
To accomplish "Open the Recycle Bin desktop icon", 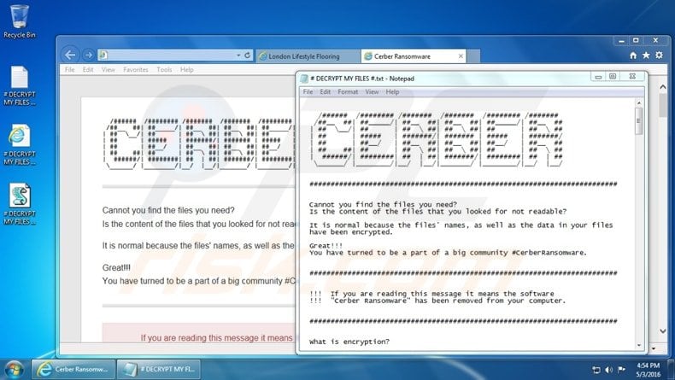I will (x=19, y=21).
